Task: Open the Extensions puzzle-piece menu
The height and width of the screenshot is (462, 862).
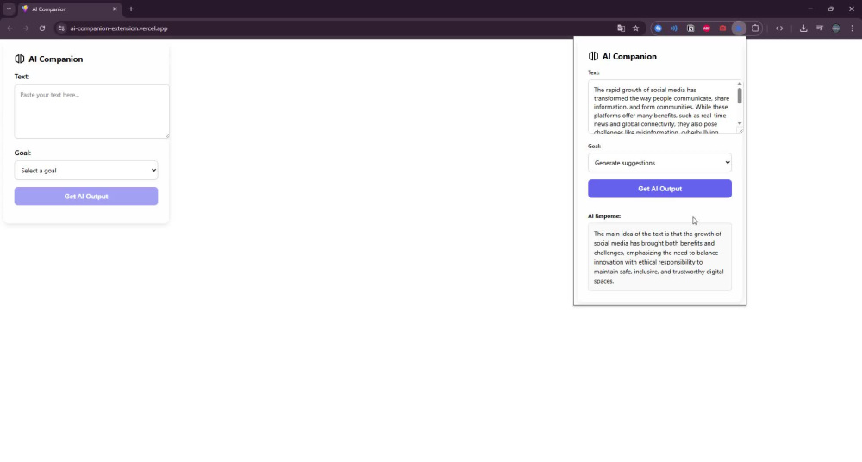Action: (755, 28)
